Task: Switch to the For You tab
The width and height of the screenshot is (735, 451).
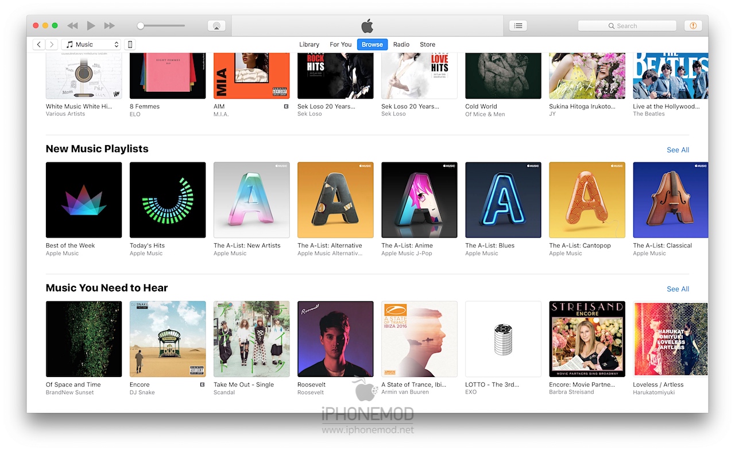Action: 341,44
